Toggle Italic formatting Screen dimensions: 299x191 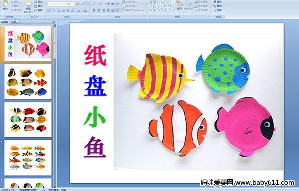pyautogui.click(x=54, y=11)
